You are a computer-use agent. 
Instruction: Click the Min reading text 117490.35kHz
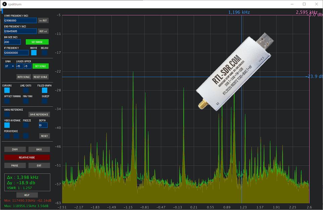coord(28,200)
